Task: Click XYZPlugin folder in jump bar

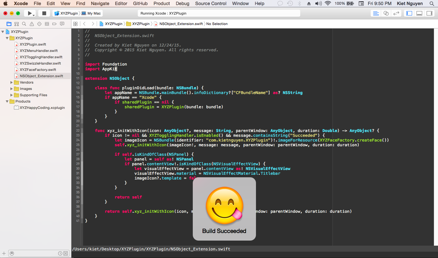Action: click(x=138, y=24)
